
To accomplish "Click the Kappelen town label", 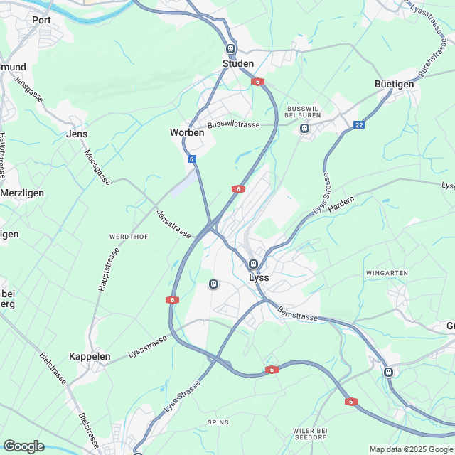I will pyautogui.click(x=90, y=356).
